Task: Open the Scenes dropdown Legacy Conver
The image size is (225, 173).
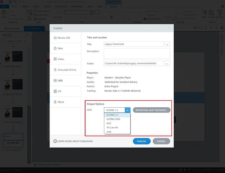Action: point(15,41)
